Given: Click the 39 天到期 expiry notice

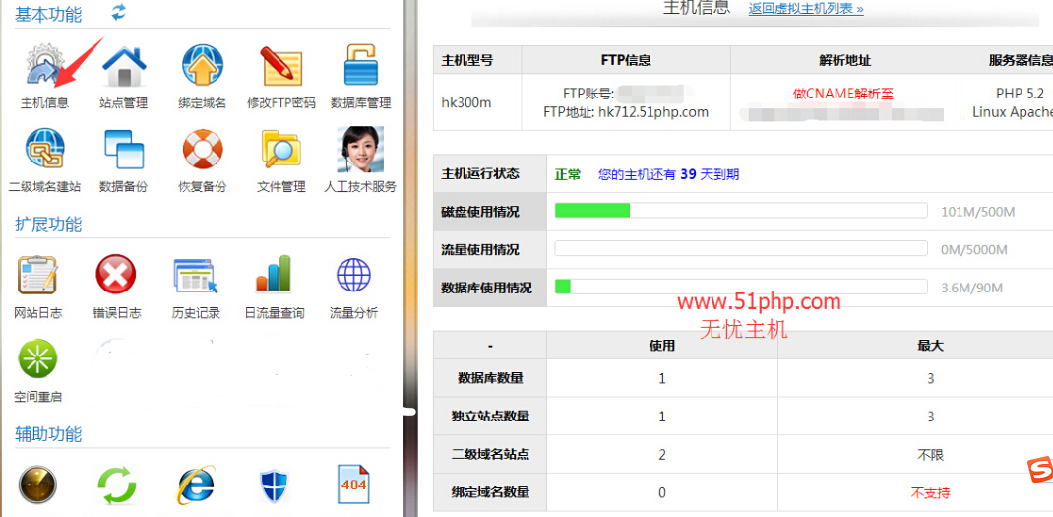Looking at the screenshot, I should click(x=669, y=175).
